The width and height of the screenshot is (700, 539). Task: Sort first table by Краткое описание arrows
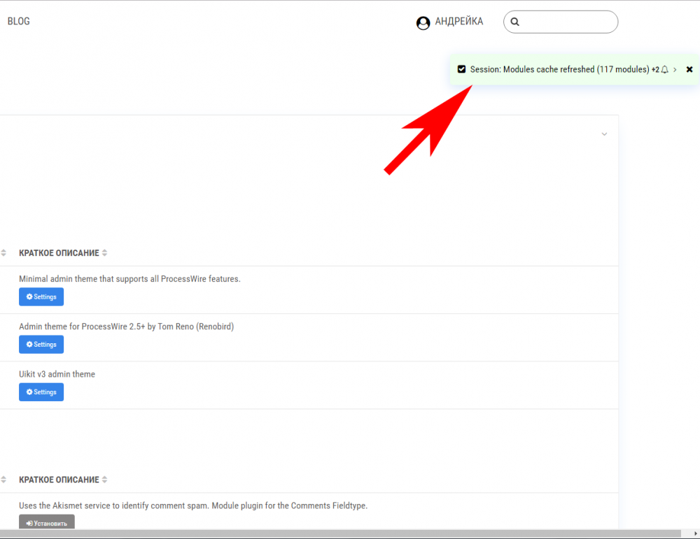[105, 253]
